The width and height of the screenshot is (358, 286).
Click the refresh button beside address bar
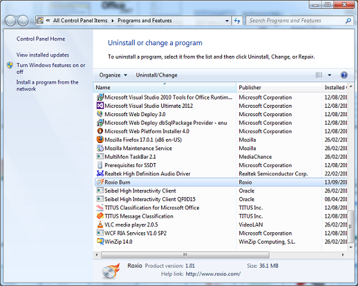pos(237,21)
